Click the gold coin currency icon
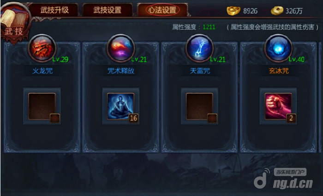 (x=277, y=11)
